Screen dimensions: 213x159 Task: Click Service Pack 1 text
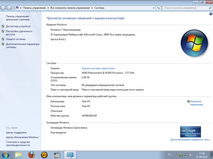(58, 39)
